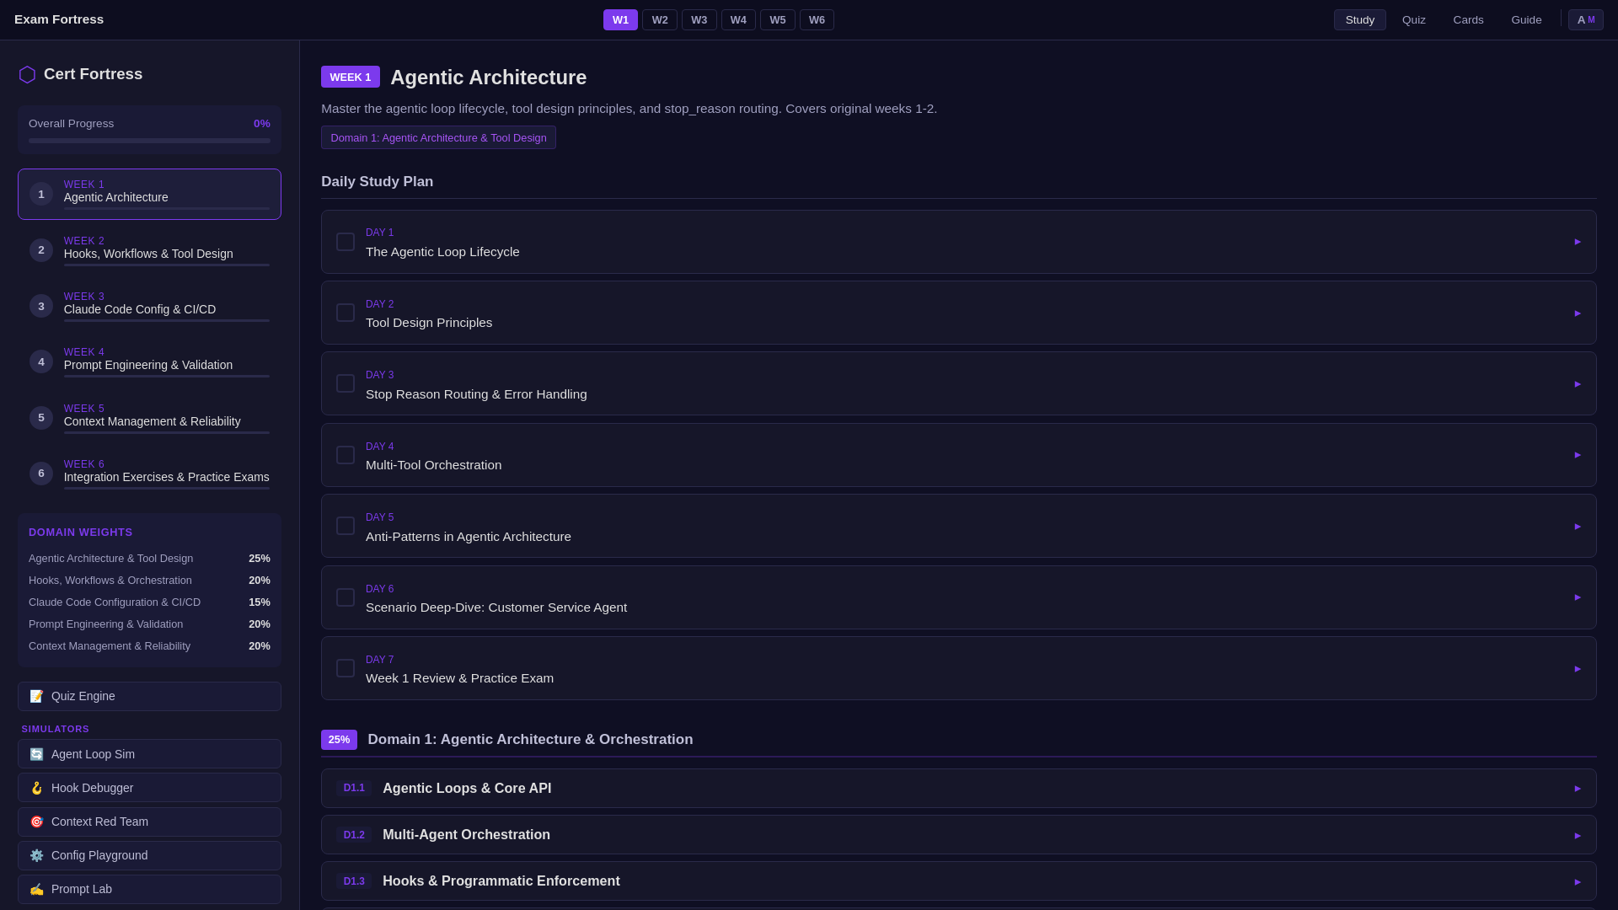Click the Hook Debugger hook icon

(36, 789)
